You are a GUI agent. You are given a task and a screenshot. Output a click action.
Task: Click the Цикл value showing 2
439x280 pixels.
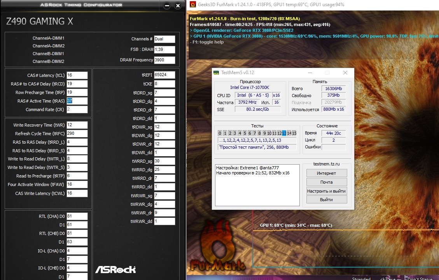(334, 140)
